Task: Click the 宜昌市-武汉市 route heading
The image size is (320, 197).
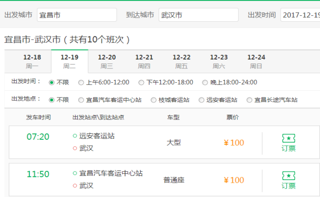Action: (x=32, y=39)
